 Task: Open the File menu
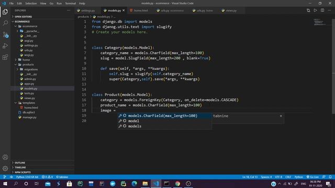(12, 4)
